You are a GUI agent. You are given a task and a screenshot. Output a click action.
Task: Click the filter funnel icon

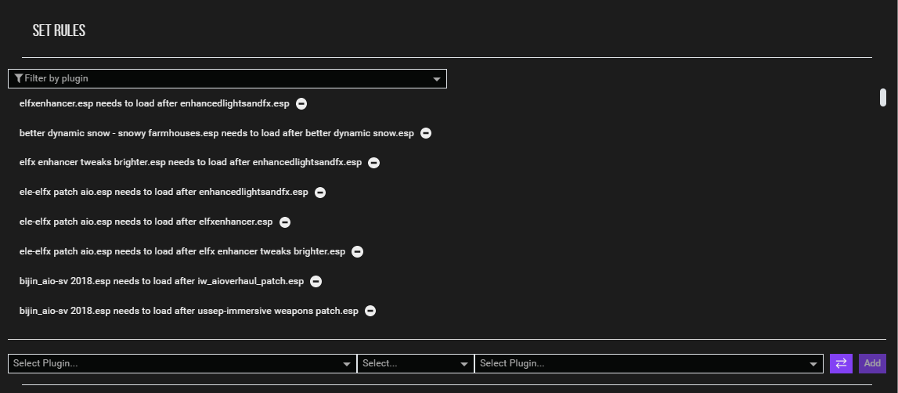coord(19,78)
